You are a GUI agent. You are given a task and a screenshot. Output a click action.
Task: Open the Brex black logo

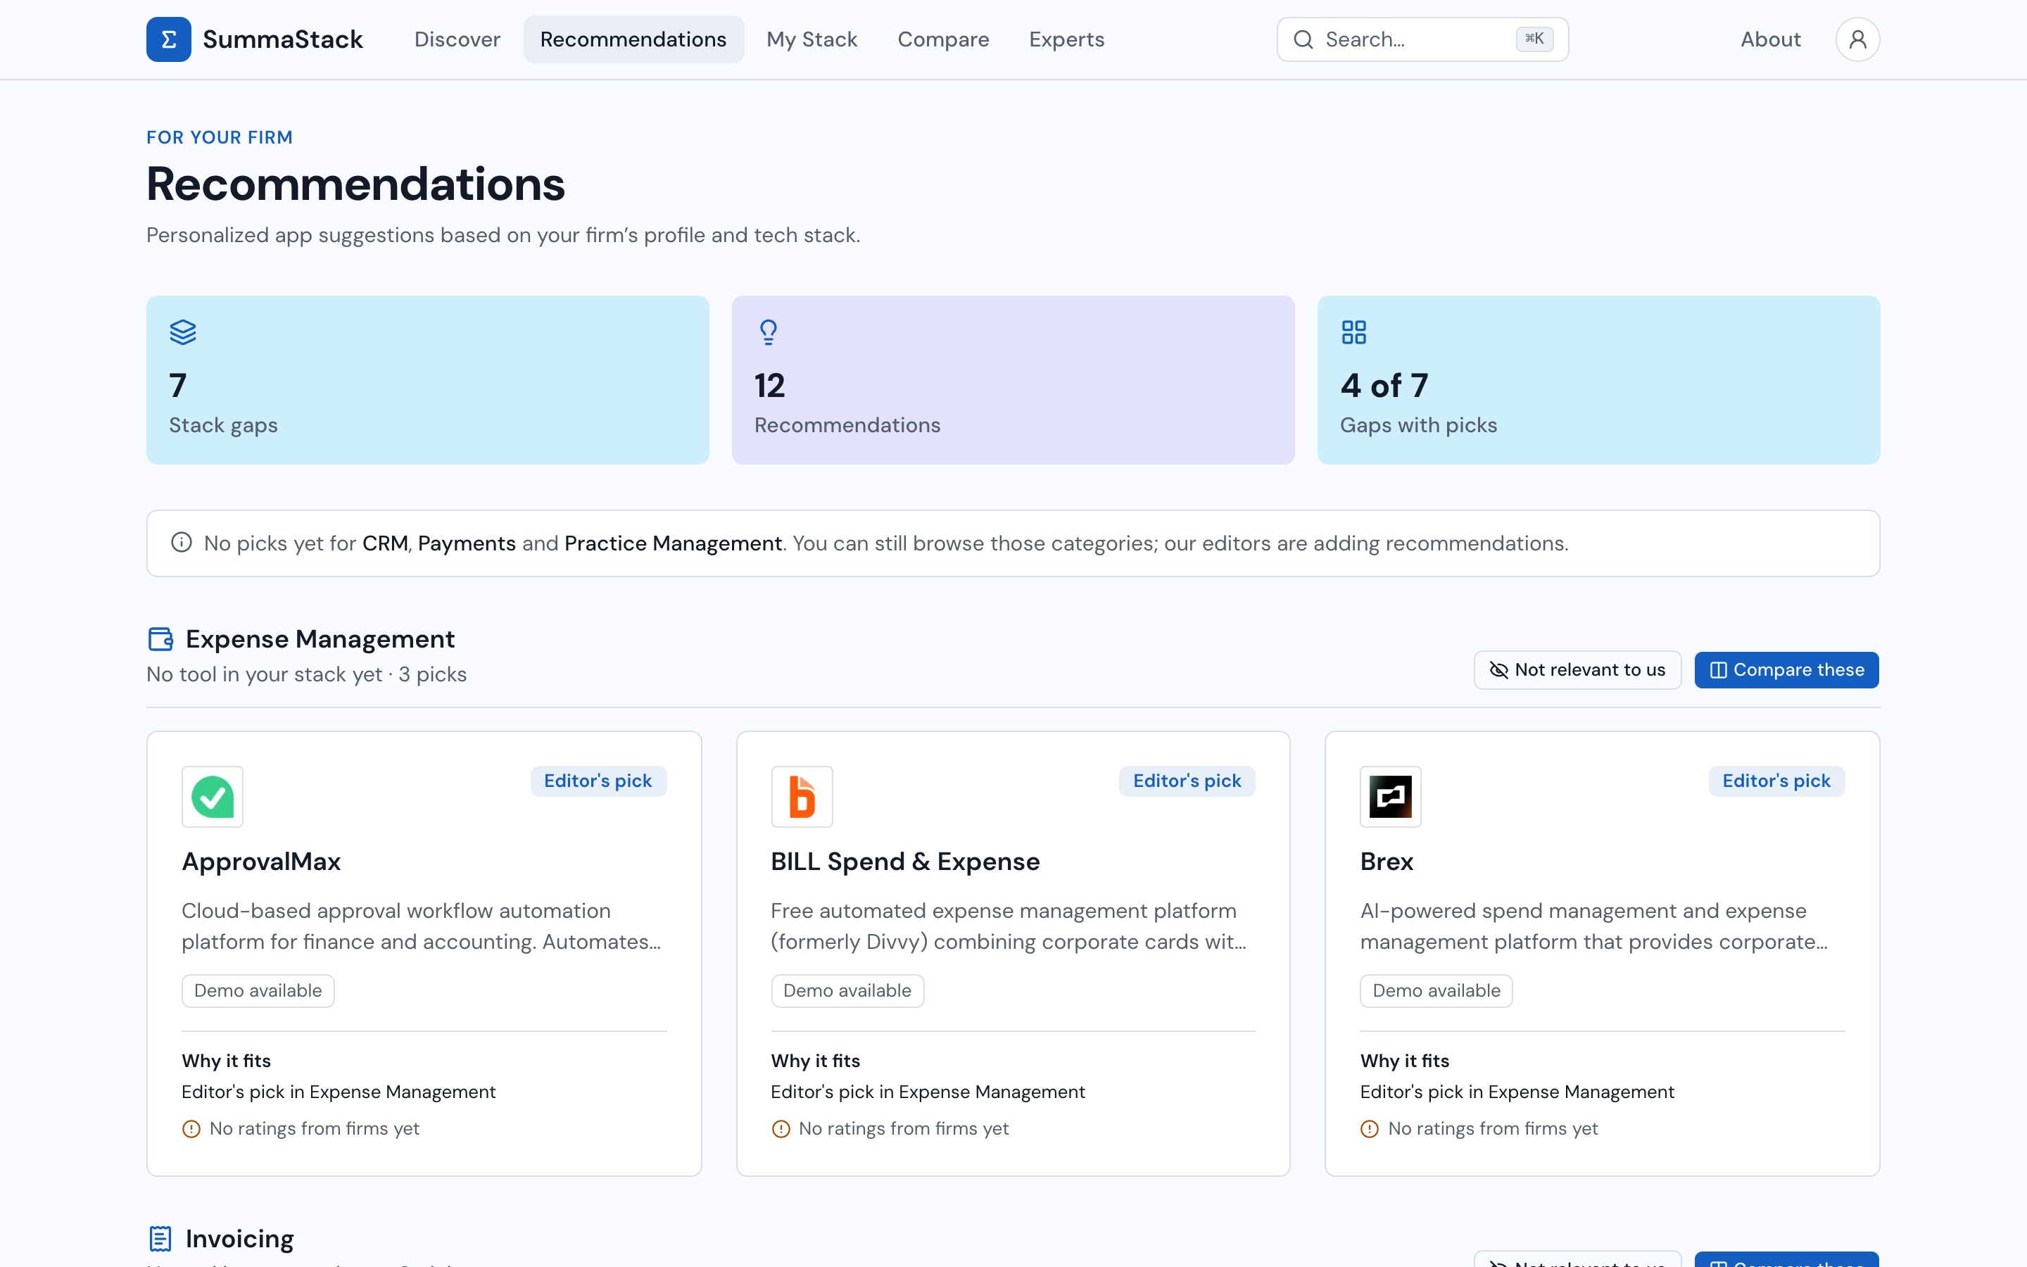[x=1391, y=796]
